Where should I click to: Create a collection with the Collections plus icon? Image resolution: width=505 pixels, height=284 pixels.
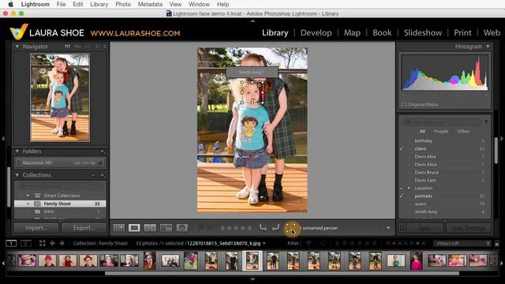click(x=103, y=175)
